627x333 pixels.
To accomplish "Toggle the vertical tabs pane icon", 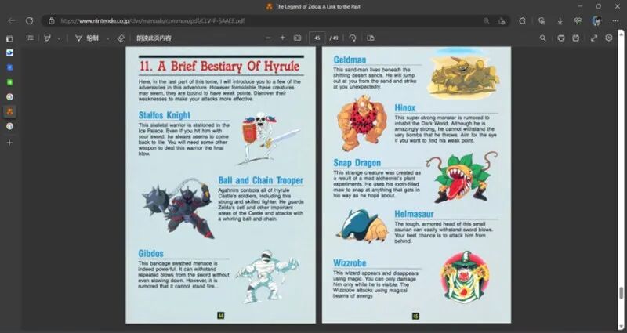I will 9,38.
